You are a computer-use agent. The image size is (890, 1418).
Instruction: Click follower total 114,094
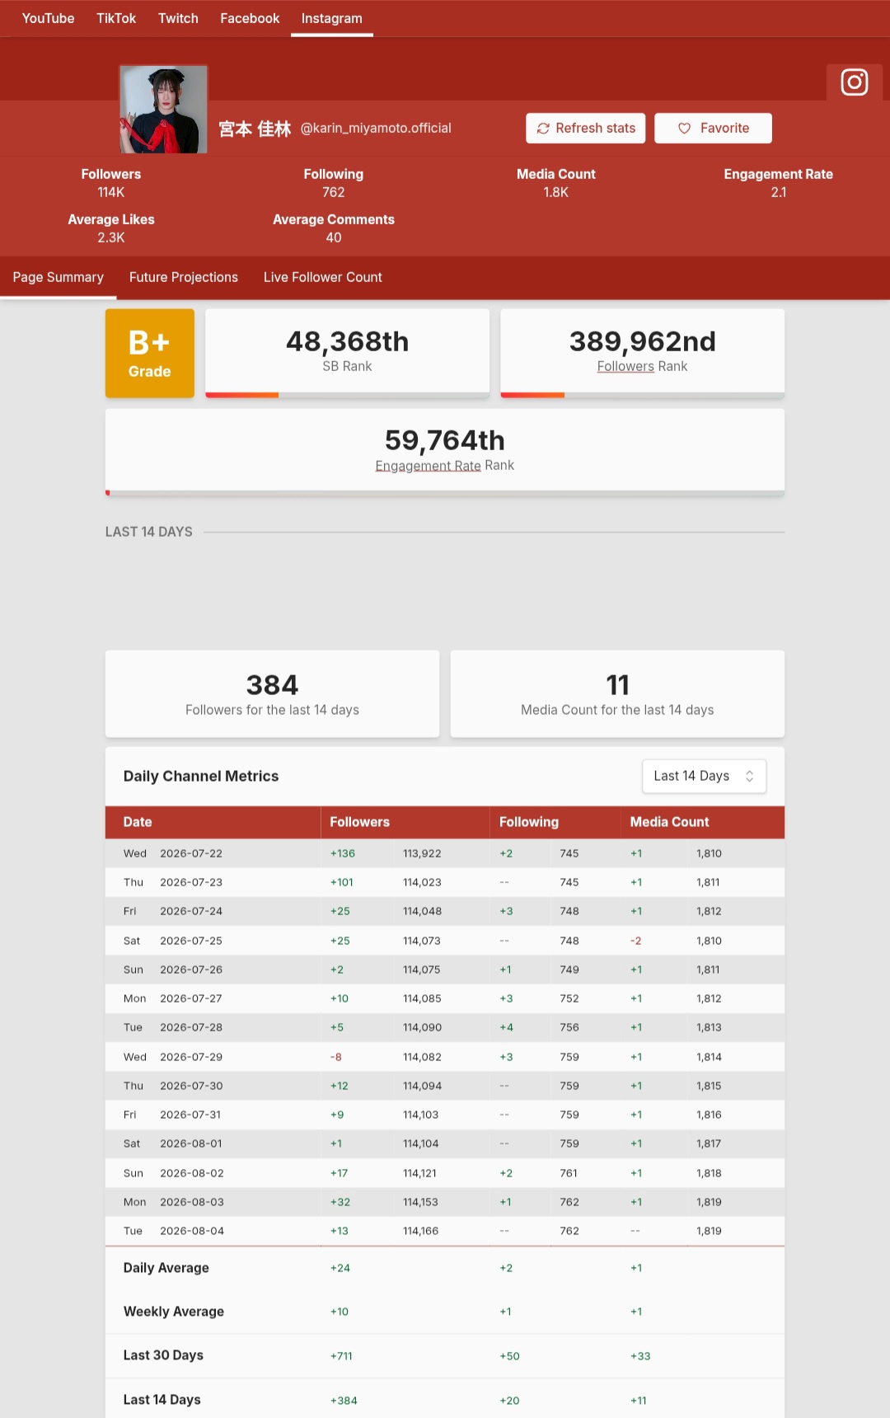tap(422, 1086)
